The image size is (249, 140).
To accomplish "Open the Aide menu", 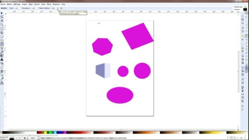I will 63,4.
